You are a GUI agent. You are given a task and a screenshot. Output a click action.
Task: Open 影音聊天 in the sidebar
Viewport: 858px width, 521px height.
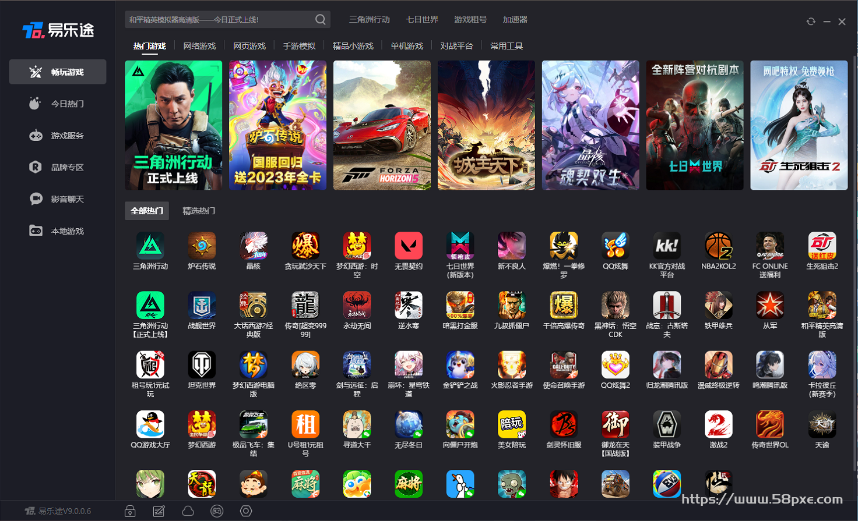click(58, 199)
